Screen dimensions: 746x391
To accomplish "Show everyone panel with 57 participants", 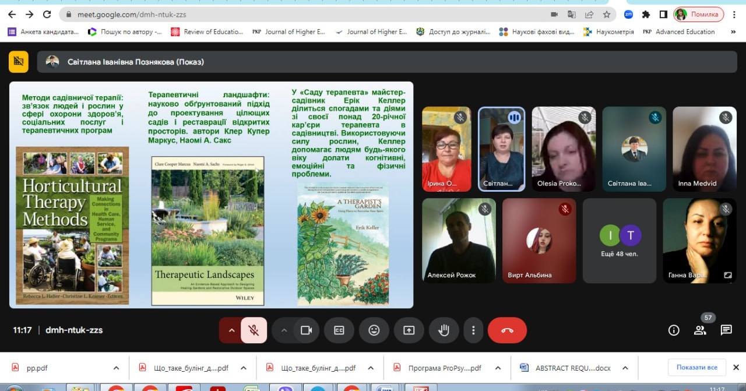I will [700, 330].
